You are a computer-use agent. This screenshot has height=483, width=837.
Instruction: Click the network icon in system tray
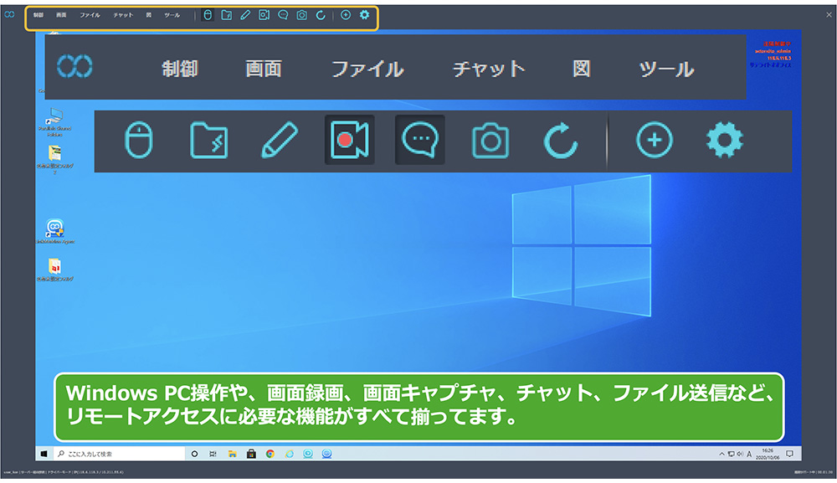click(731, 455)
